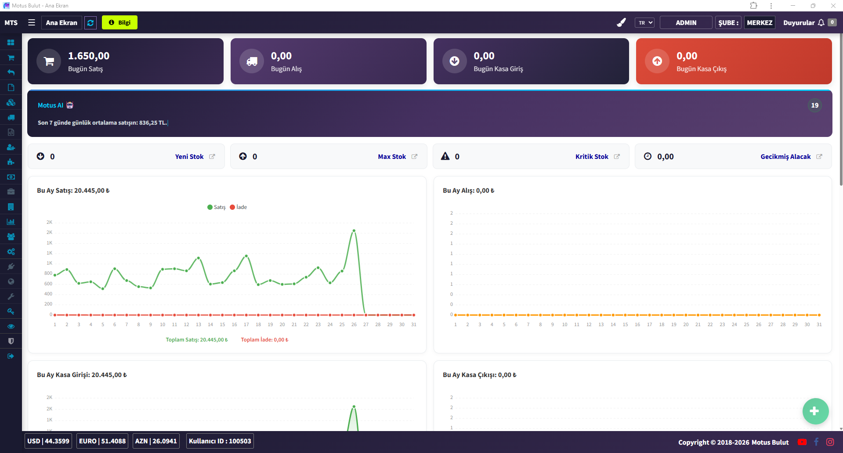Open the shopping cart sidebar icon
The height and width of the screenshot is (453, 843).
point(11,58)
